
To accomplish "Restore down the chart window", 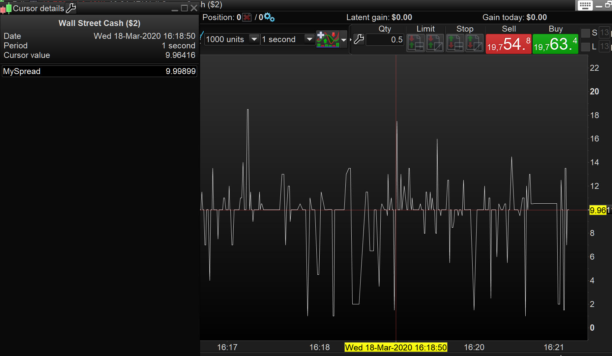I will [x=608, y=5].
